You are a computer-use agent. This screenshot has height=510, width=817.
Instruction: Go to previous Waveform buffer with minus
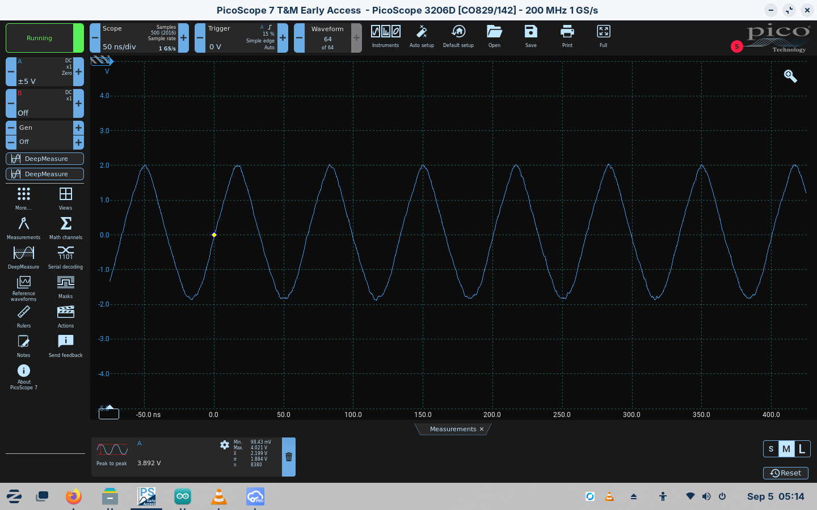pyautogui.click(x=299, y=38)
